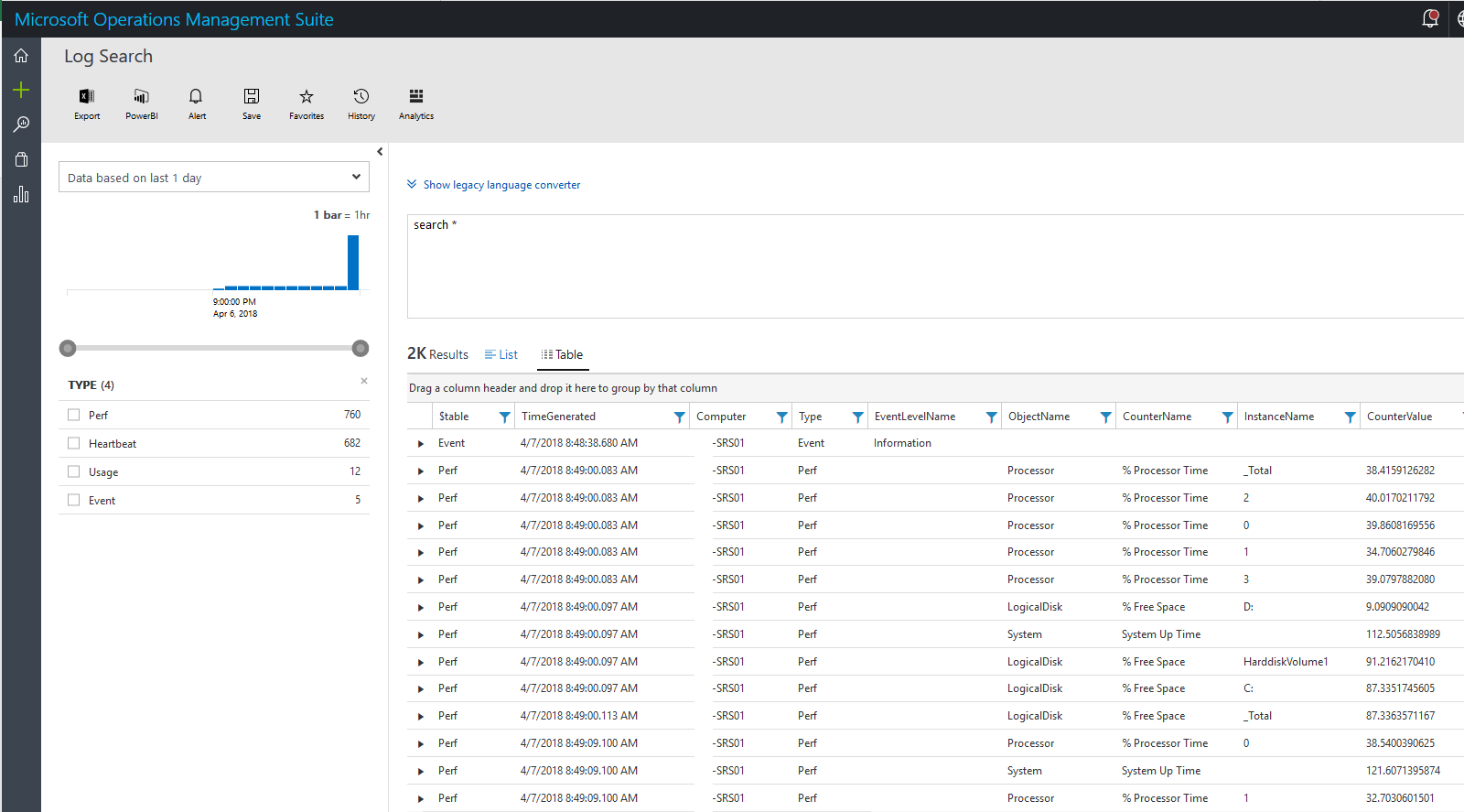Click the green plus sidebar icon

coord(21,90)
